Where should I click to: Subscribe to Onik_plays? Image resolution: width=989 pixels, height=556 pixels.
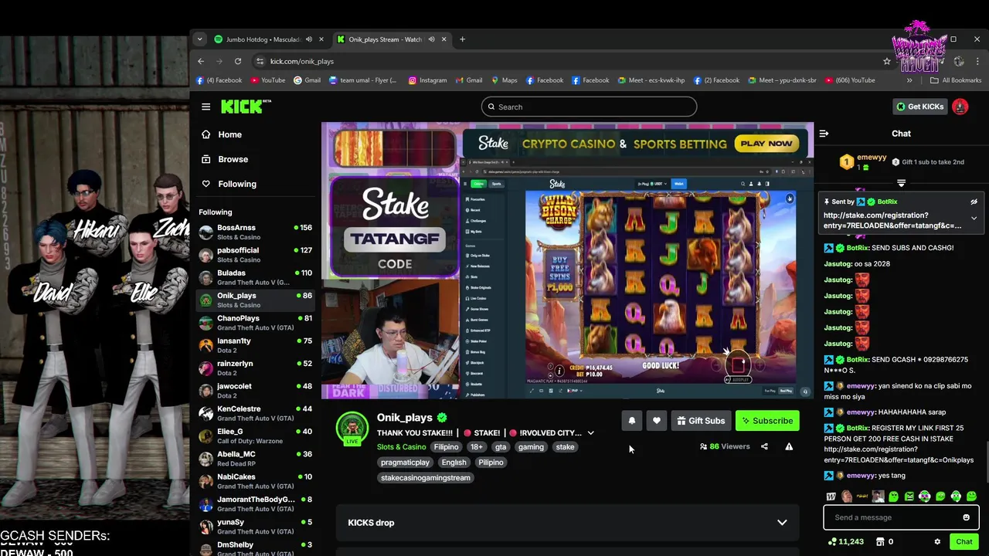[767, 421]
